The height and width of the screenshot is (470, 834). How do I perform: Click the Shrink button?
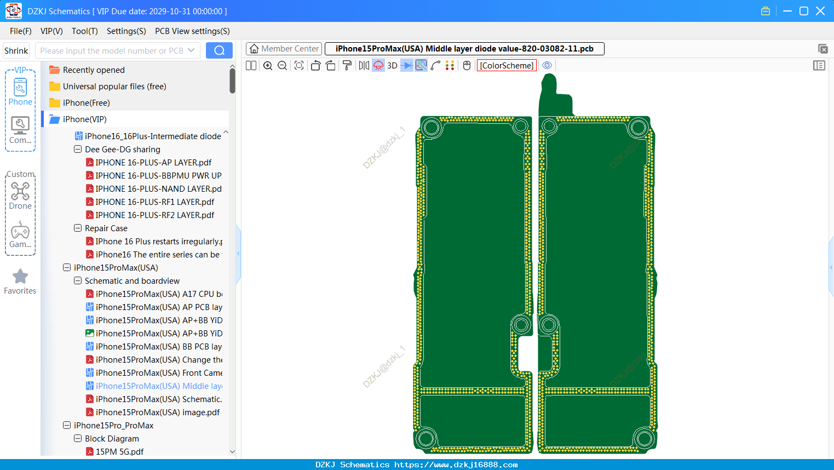click(16, 50)
